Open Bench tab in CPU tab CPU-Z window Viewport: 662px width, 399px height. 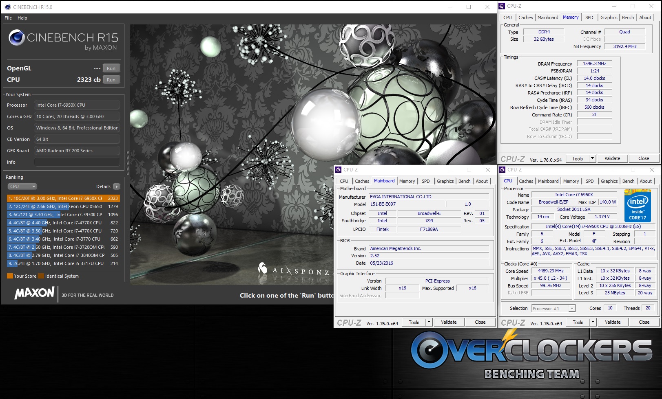click(628, 181)
